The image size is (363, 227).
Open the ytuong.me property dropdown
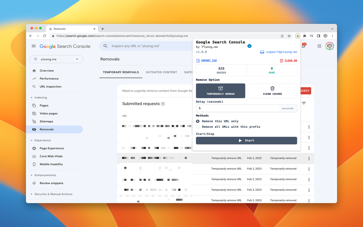pyautogui.click(x=56, y=59)
